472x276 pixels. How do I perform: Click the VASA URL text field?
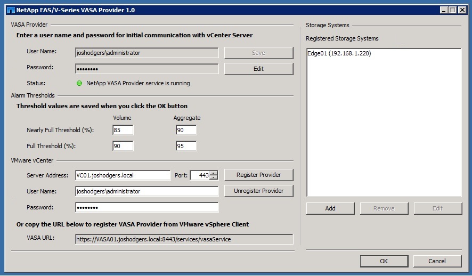pos(184,239)
